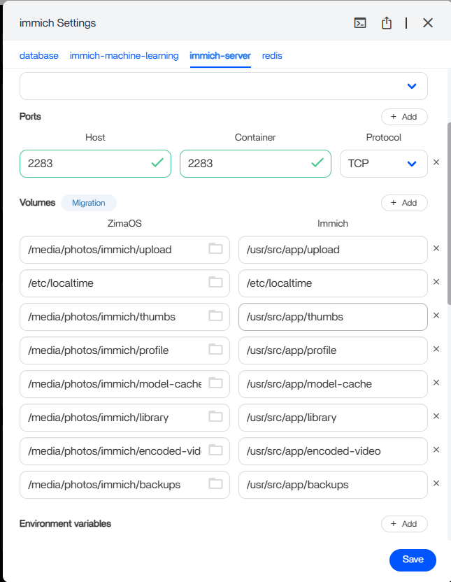Browse folder for encoded-video host path
Screen dimensions: 451x582
pos(215,450)
